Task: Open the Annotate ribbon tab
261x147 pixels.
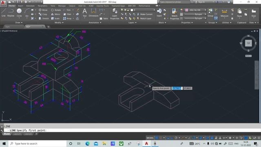Action: coord(30,6)
